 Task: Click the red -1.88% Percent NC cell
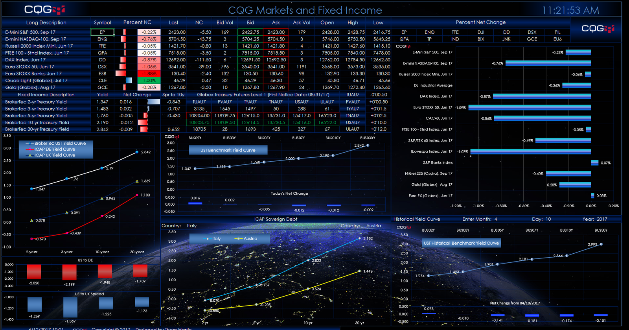[x=149, y=74]
